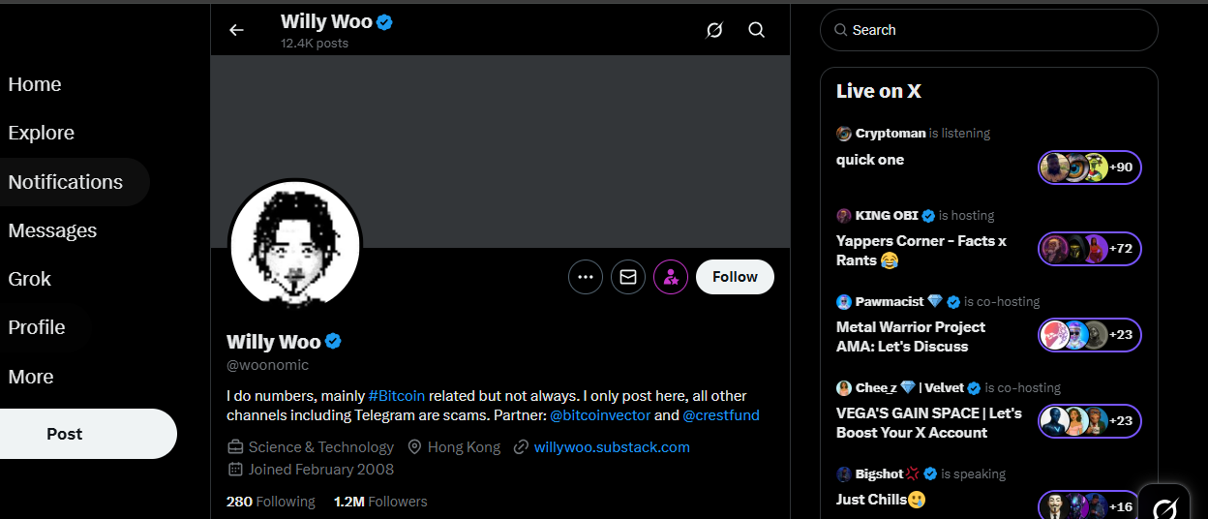Click the blue verified badge beside profile name
Image resolution: width=1208 pixels, height=519 pixels.
333,341
